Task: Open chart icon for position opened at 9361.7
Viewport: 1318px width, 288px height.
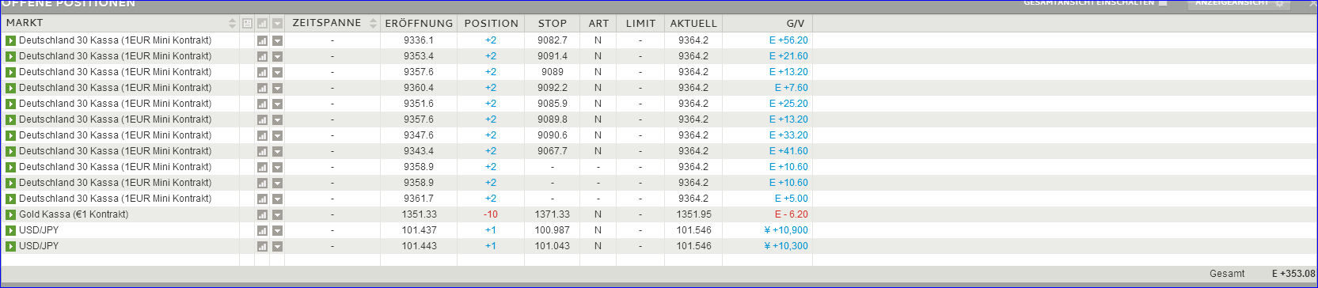Action: [262, 199]
